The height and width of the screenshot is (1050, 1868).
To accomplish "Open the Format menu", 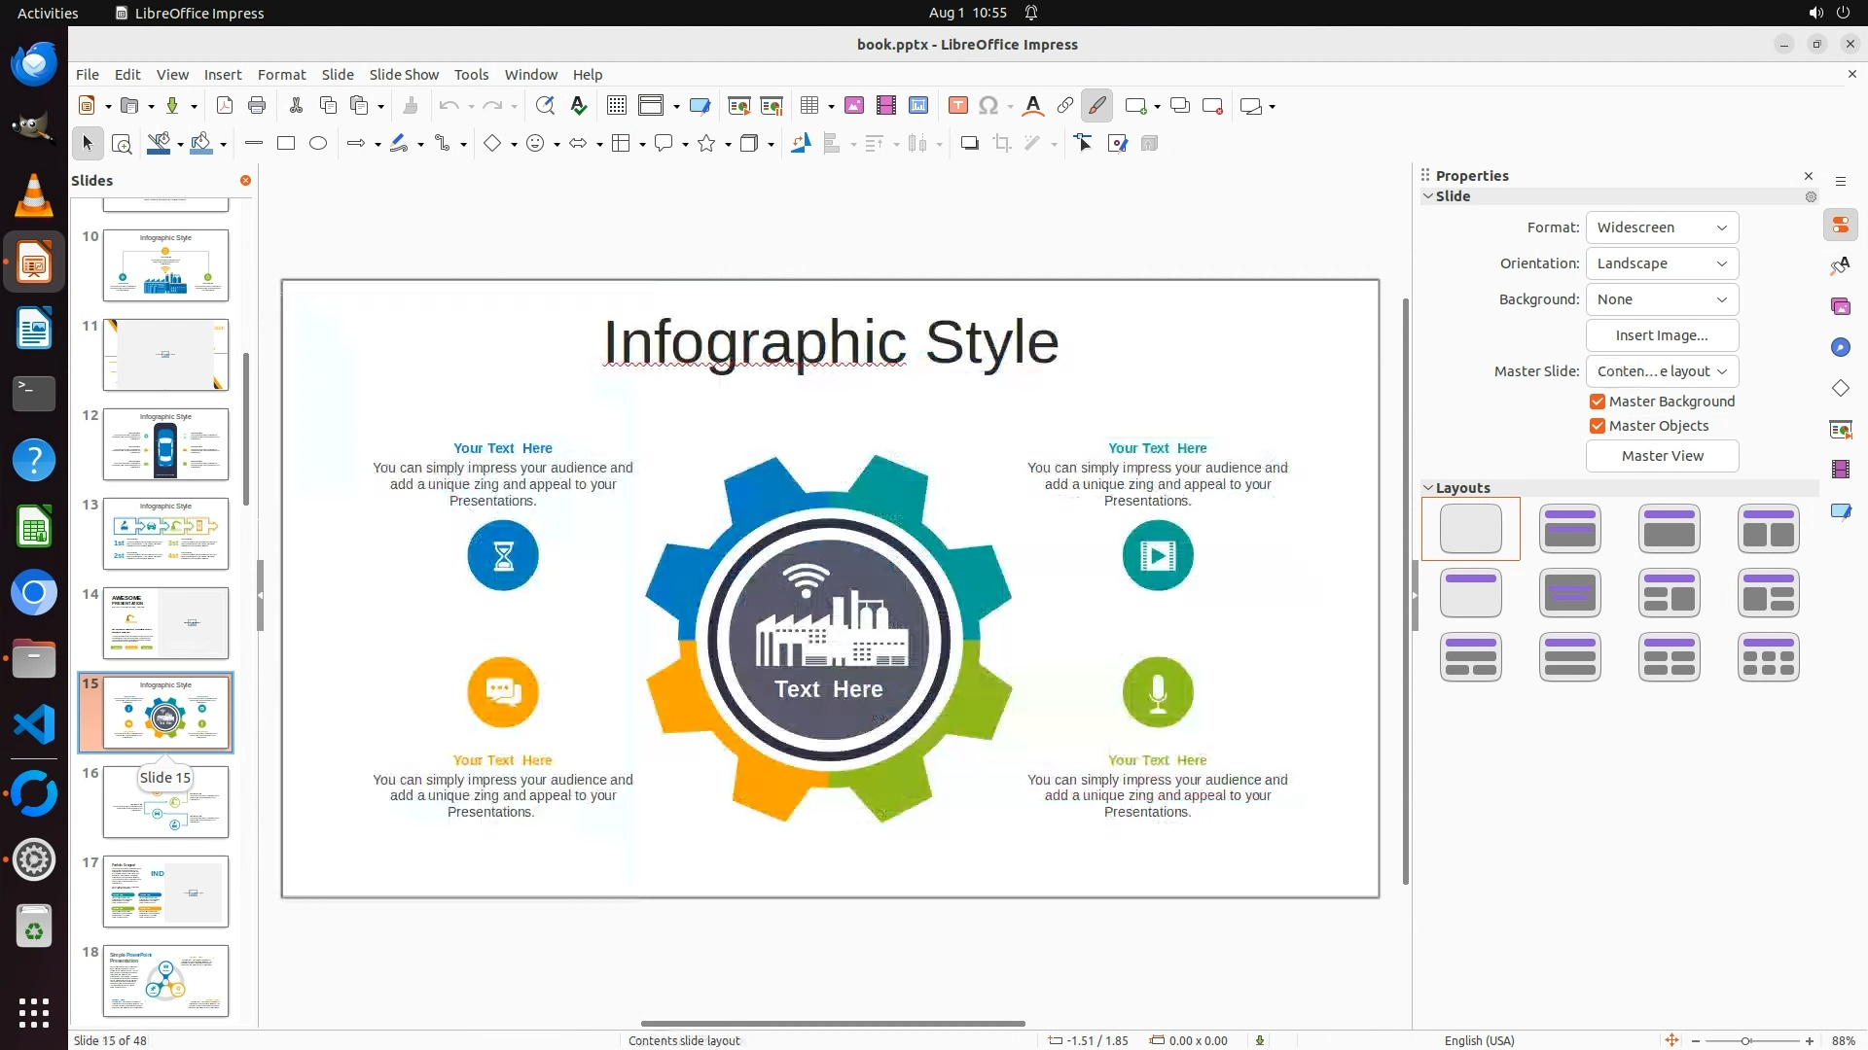I will [x=281, y=75].
